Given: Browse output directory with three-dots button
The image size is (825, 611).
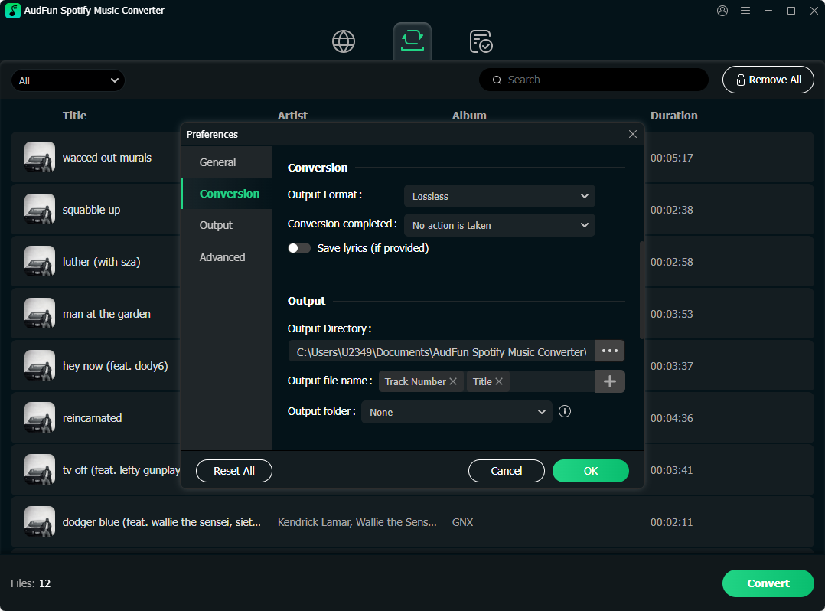Looking at the screenshot, I should click(x=610, y=351).
